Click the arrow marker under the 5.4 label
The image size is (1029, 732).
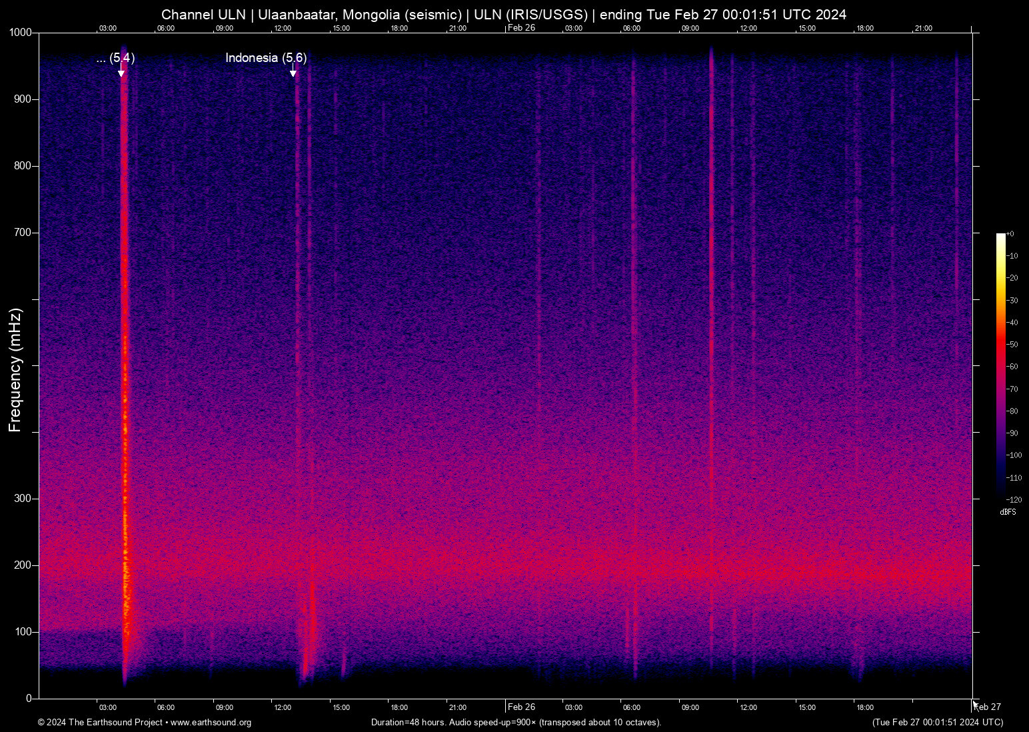(121, 71)
